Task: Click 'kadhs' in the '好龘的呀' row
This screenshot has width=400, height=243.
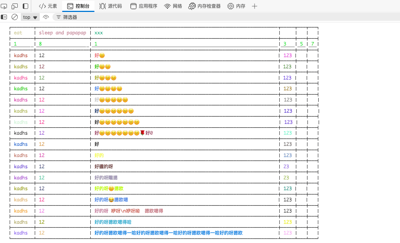Action: pos(21,167)
